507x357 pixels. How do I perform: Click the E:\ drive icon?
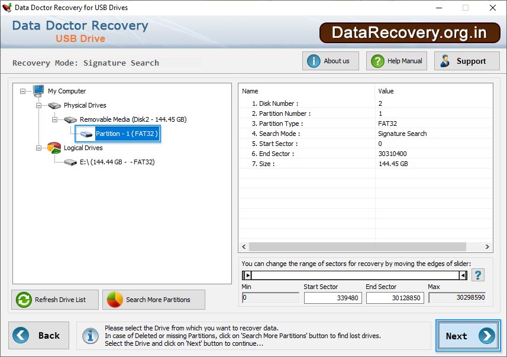click(x=70, y=162)
